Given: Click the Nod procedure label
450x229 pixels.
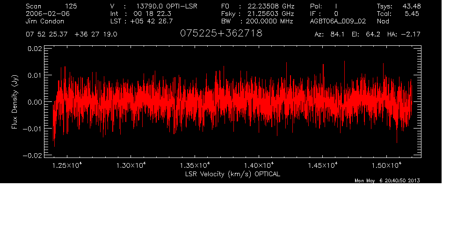Looking at the screenshot, I should pos(383,21).
